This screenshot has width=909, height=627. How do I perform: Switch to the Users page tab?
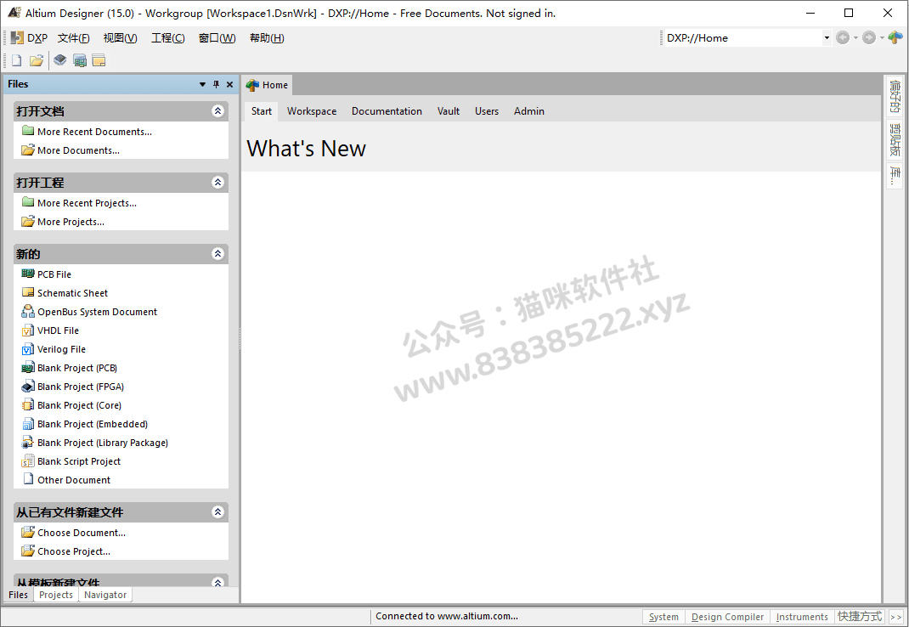point(487,110)
